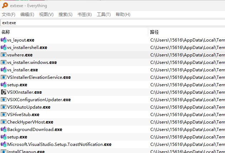Select the VSInstallerElevationService.exe file name

[39, 77]
